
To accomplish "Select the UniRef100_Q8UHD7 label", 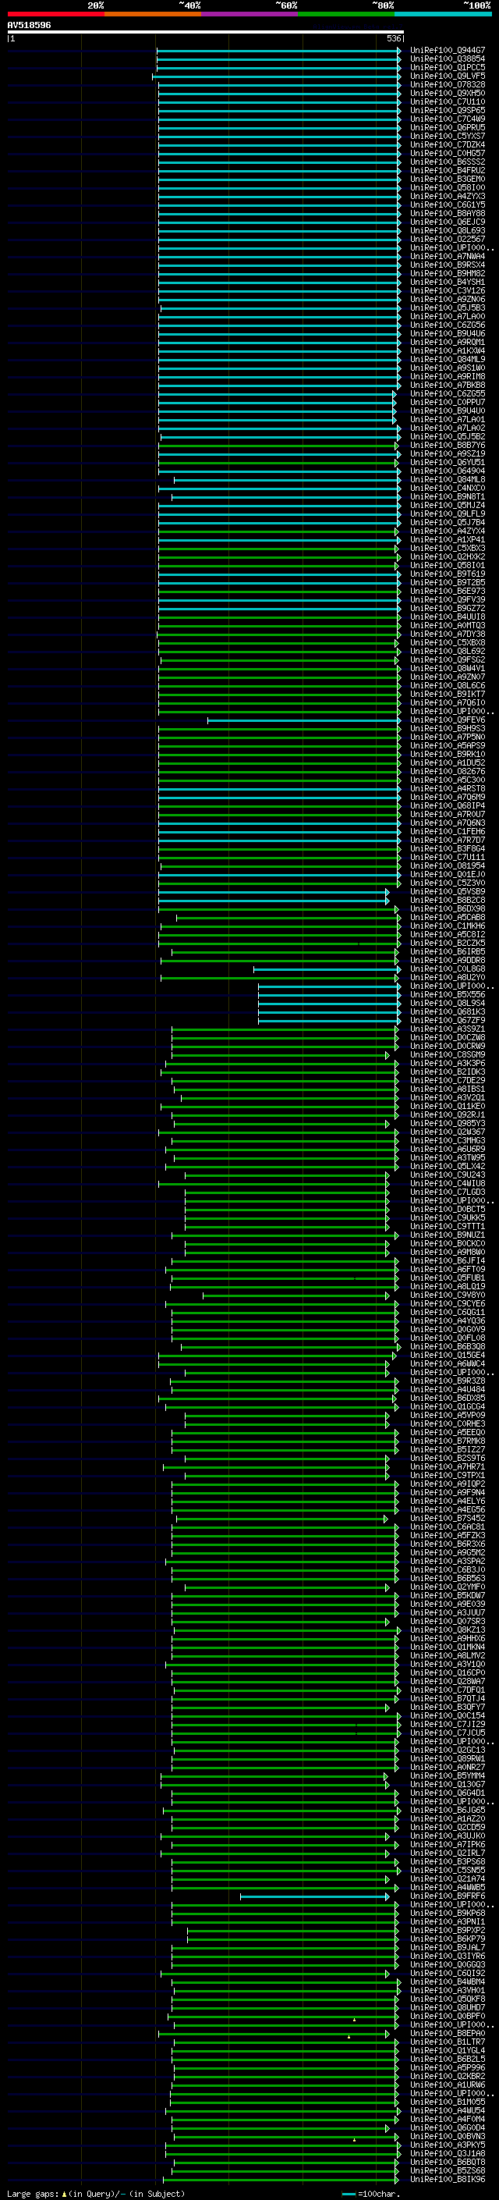I will [448, 2008].
